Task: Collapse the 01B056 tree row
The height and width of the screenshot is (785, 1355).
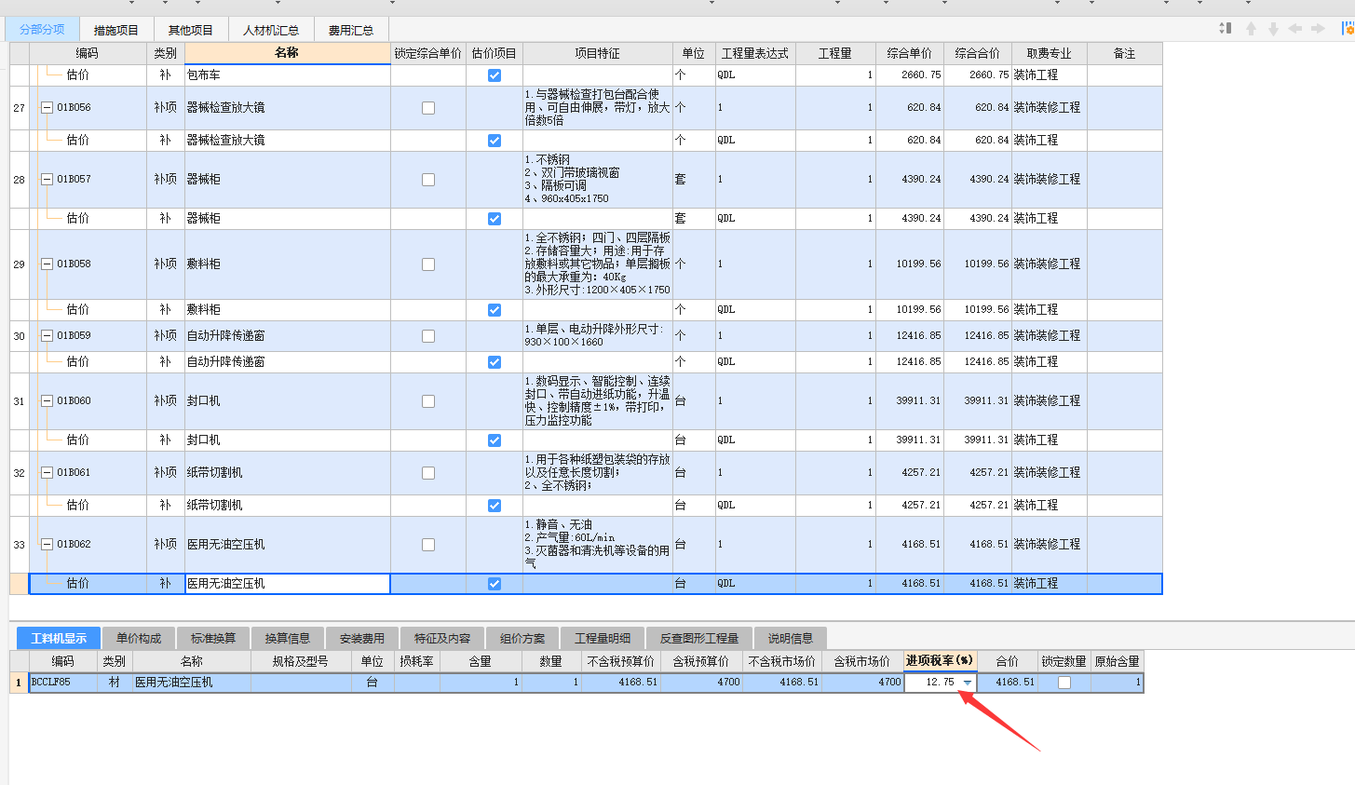Action: pyautogui.click(x=47, y=108)
